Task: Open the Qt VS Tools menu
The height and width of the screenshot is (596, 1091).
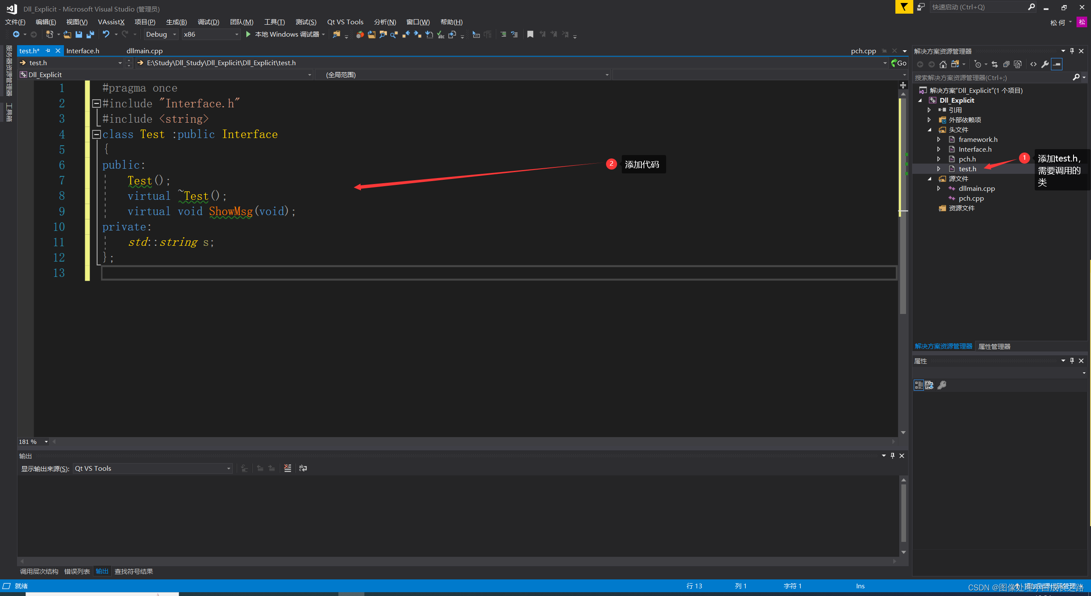Action: click(345, 22)
